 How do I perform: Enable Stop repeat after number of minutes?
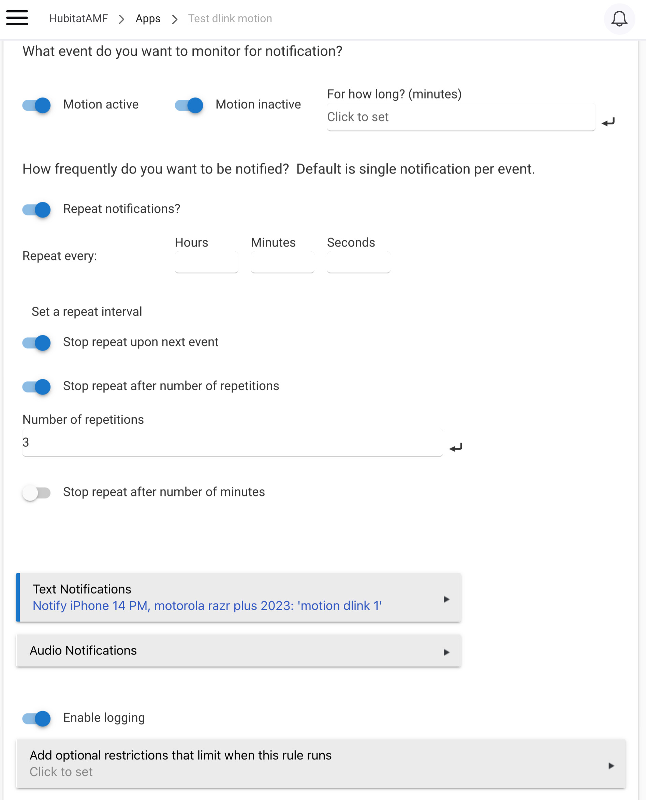[36, 493]
